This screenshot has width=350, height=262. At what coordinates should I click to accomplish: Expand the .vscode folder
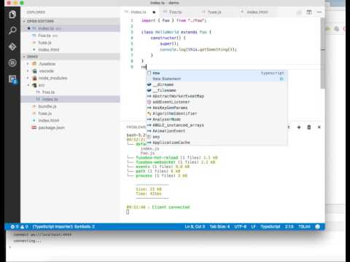[28, 71]
